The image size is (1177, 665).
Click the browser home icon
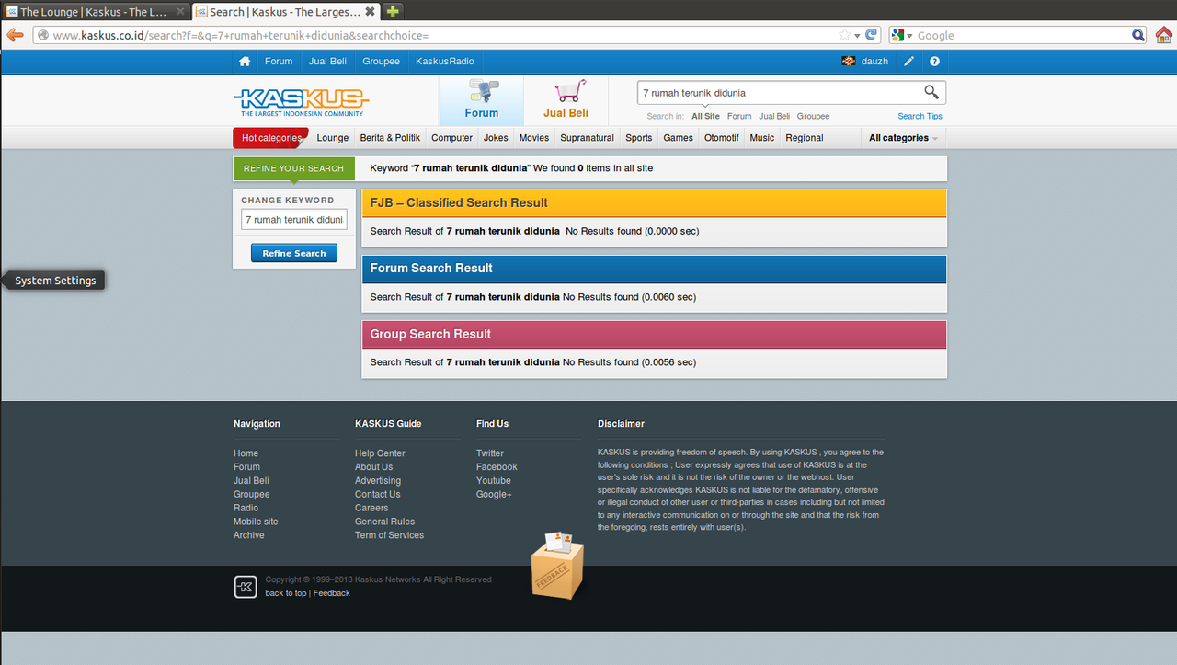(x=1164, y=35)
